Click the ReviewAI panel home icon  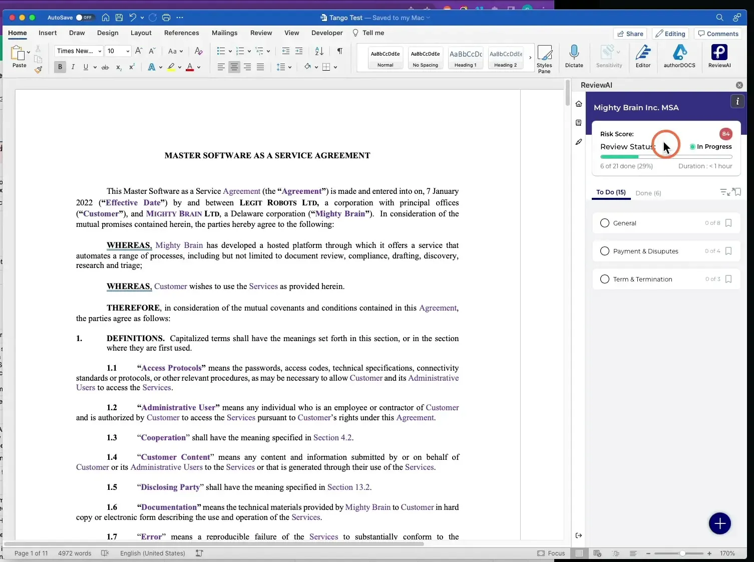pos(579,104)
